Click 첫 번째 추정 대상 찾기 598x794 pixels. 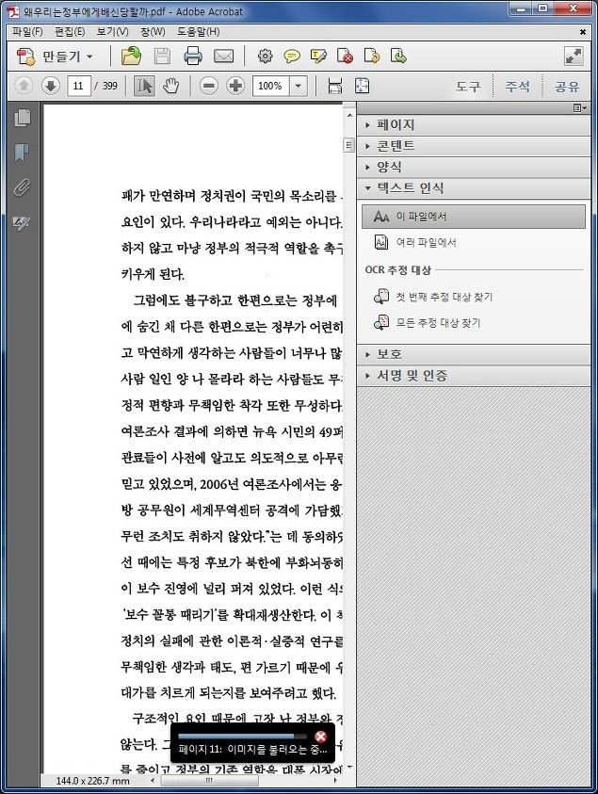pos(433,297)
